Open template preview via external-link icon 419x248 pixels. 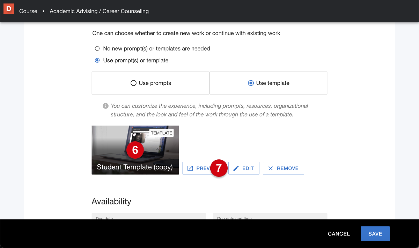pos(190,168)
